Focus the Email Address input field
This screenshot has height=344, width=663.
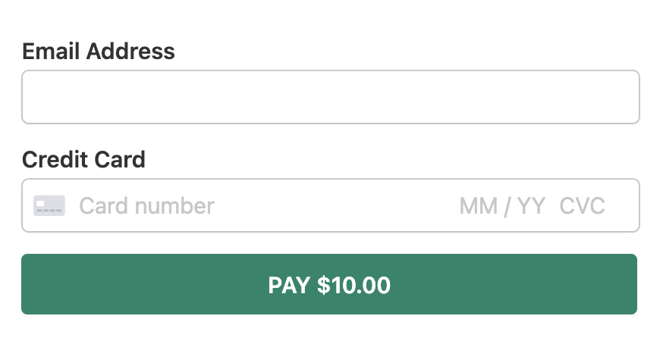[331, 97]
